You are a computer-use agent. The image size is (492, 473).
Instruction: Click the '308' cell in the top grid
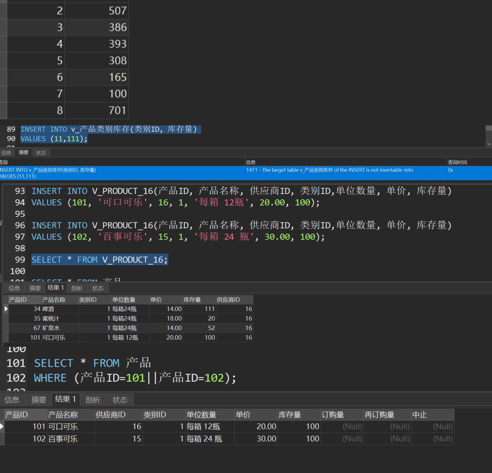pos(97,60)
